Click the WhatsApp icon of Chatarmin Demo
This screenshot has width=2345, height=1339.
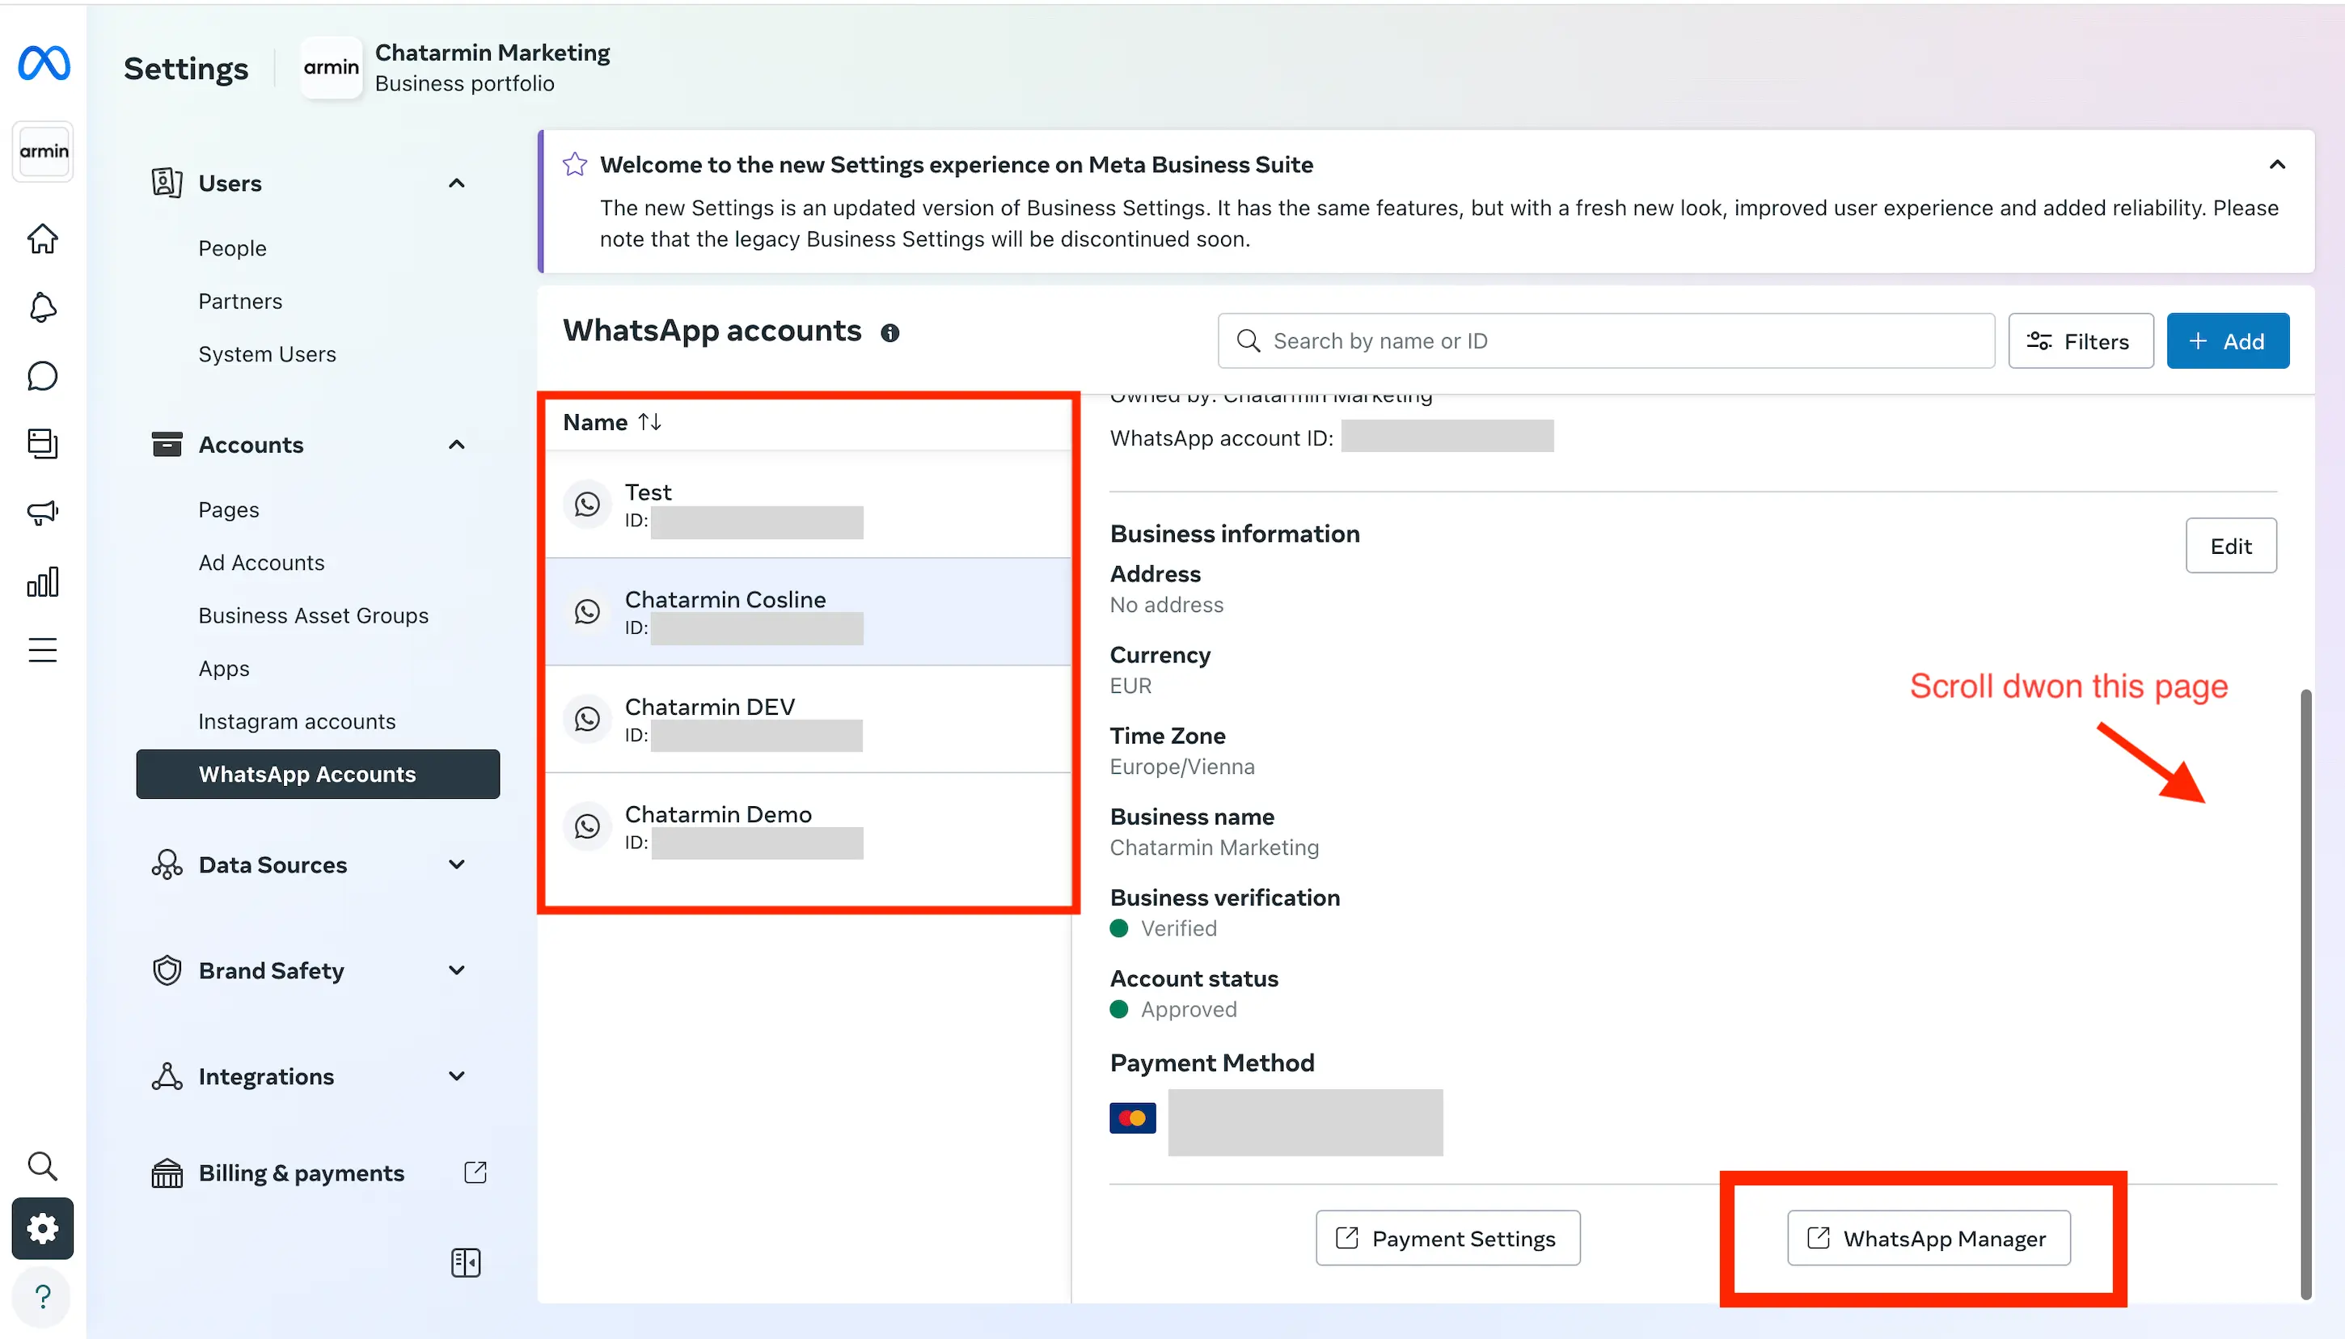point(587,826)
